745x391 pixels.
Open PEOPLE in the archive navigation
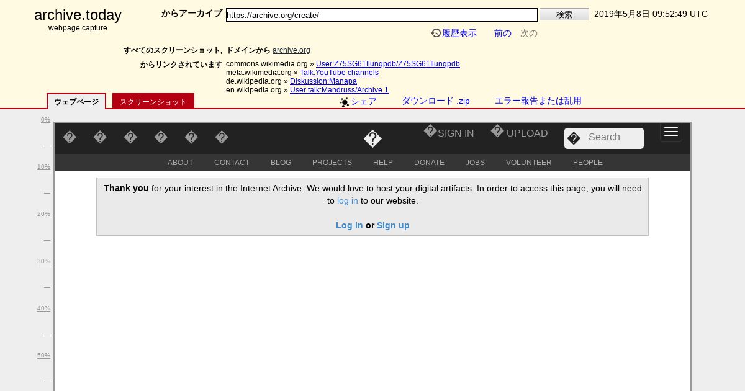588,163
